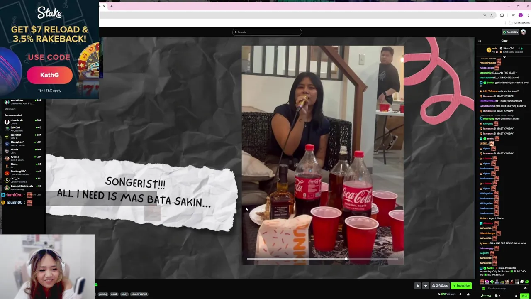Open the Chrome media controls icon
The height and width of the screenshot is (299, 531).
pyautogui.click(x=513, y=15)
